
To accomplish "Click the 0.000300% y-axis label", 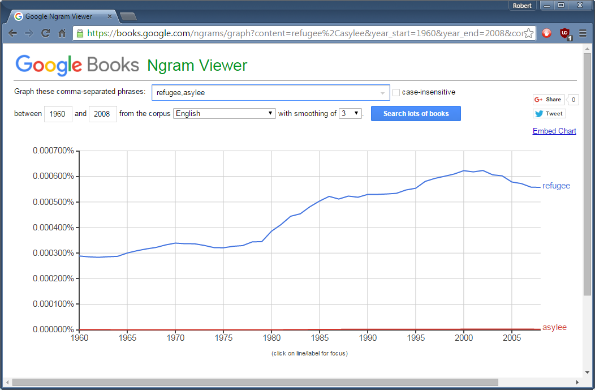I will point(53,253).
